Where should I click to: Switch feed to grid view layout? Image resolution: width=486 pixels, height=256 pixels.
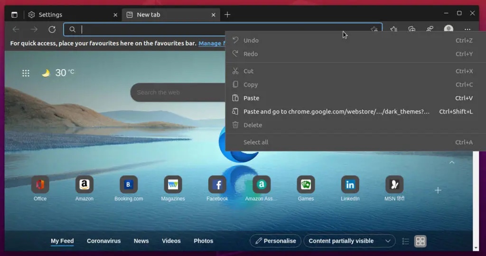point(420,241)
